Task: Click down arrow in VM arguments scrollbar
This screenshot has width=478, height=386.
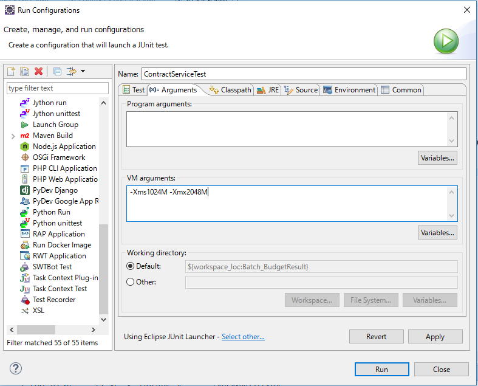Action: point(452,216)
